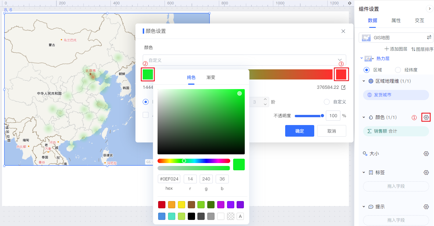
Task: Select the 经纬度 radio button
Action: coord(398,70)
